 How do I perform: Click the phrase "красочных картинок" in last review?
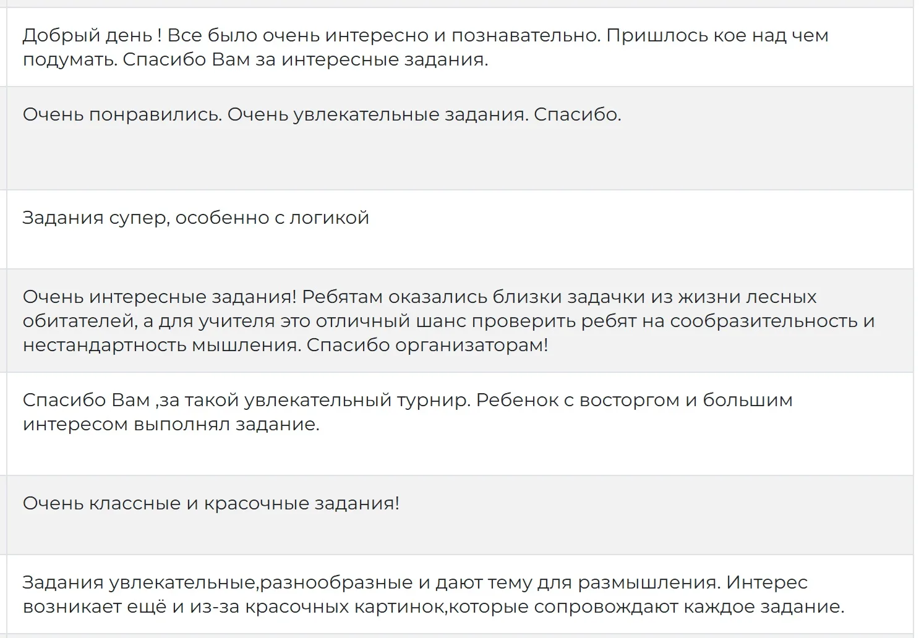(345, 606)
